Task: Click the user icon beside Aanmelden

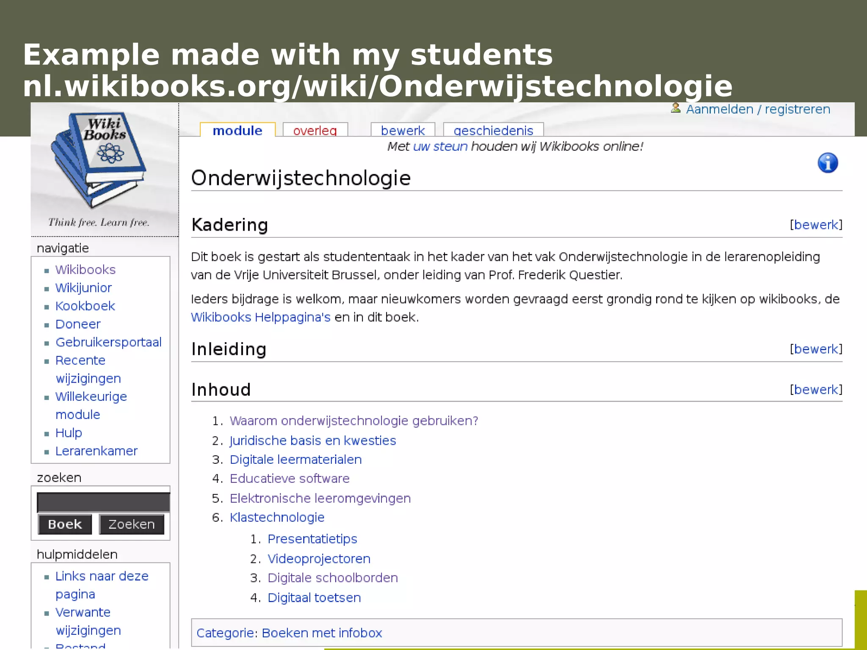Action: click(x=676, y=108)
